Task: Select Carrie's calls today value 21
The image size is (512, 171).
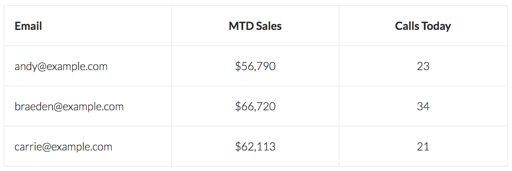Action: click(x=423, y=147)
